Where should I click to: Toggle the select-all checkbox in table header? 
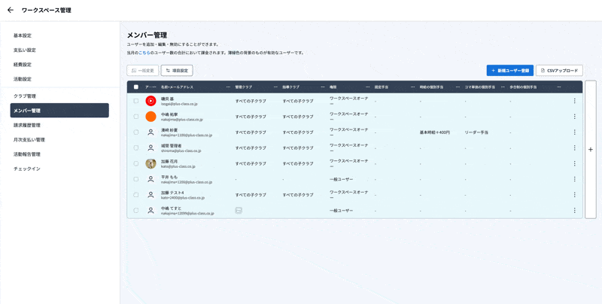coord(136,87)
